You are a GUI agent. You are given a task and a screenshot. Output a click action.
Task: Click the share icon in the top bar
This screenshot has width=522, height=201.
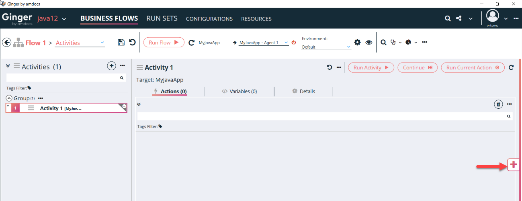tap(459, 18)
